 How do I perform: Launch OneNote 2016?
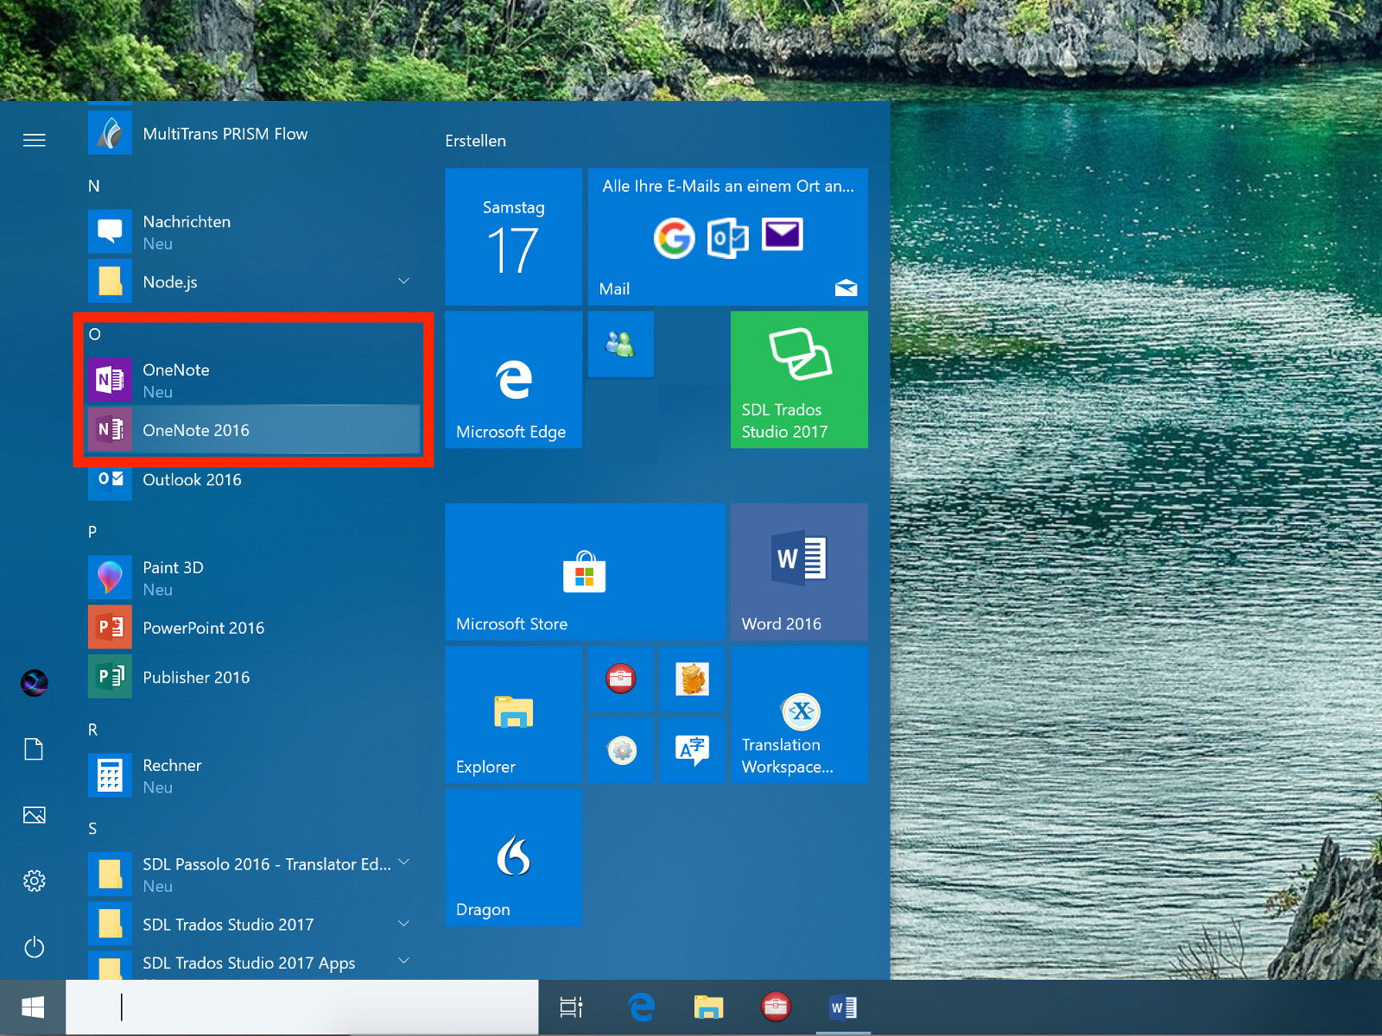tap(254, 429)
